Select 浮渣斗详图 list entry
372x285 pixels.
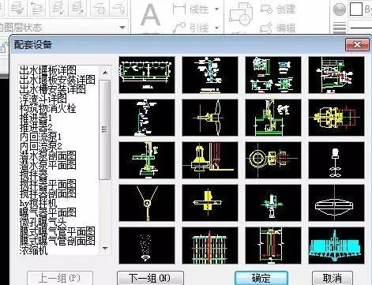click(x=43, y=99)
